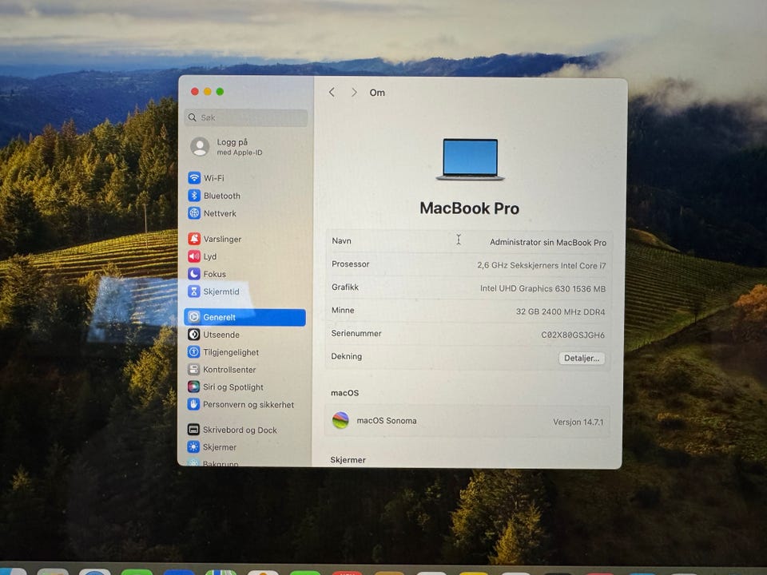Select the Fokus moon icon

(194, 274)
